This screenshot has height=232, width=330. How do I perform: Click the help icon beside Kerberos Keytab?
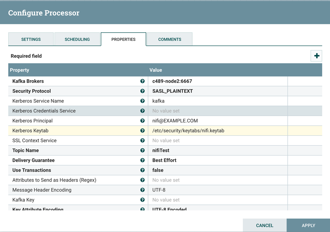(x=142, y=130)
